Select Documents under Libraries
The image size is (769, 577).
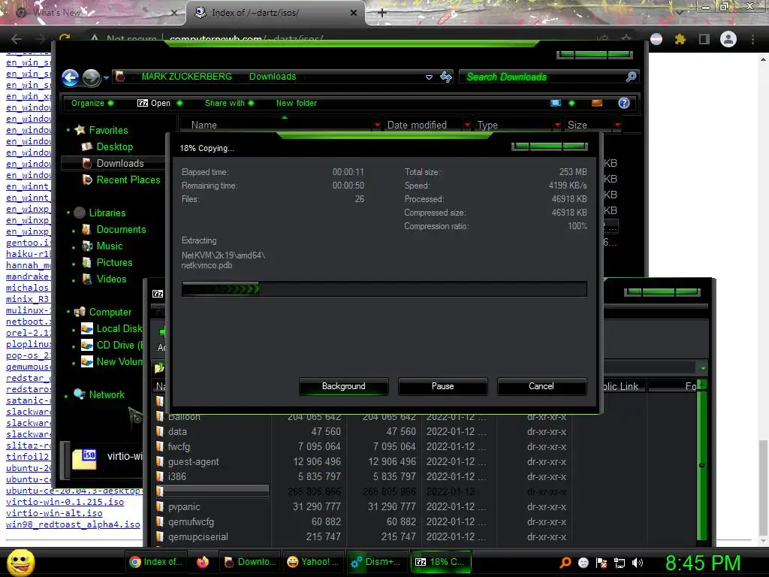(x=121, y=230)
